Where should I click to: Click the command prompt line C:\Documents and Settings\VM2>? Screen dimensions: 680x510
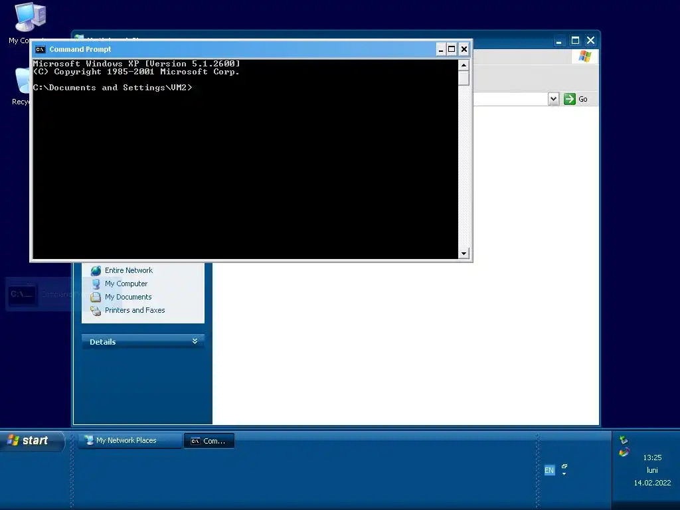(112, 88)
